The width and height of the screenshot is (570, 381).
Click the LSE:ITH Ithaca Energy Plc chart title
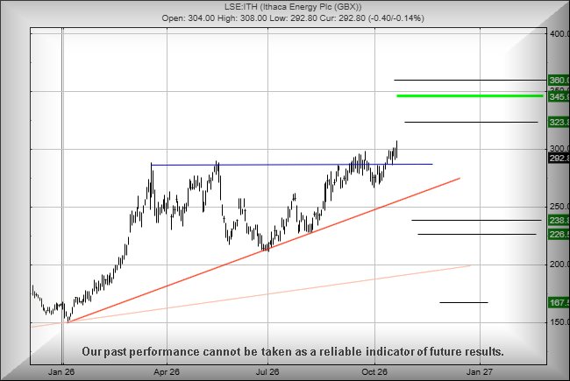point(293,7)
